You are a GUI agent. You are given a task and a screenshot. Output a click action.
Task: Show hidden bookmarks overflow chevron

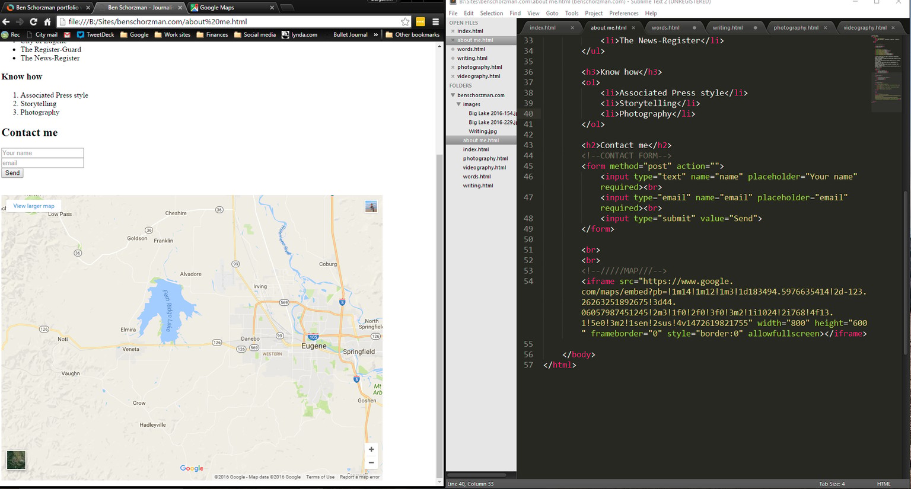pyautogui.click(x=375, y=34)
